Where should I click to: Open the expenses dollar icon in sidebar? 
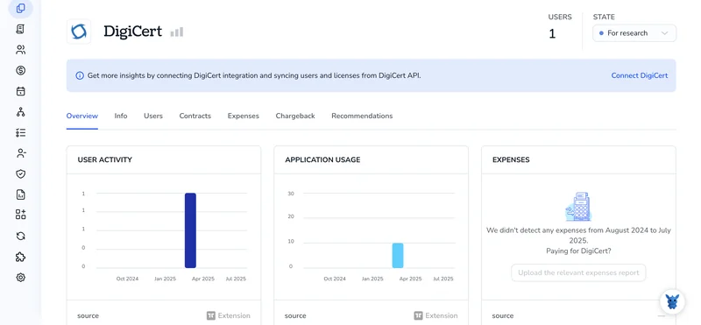point(20,71)
